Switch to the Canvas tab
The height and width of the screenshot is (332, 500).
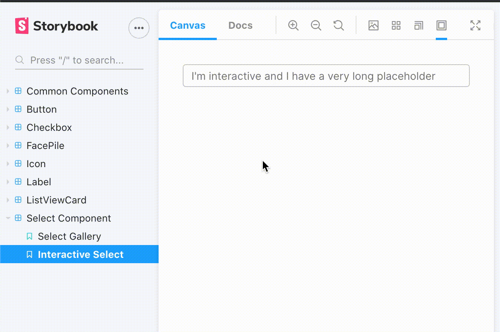coord(188,25)
